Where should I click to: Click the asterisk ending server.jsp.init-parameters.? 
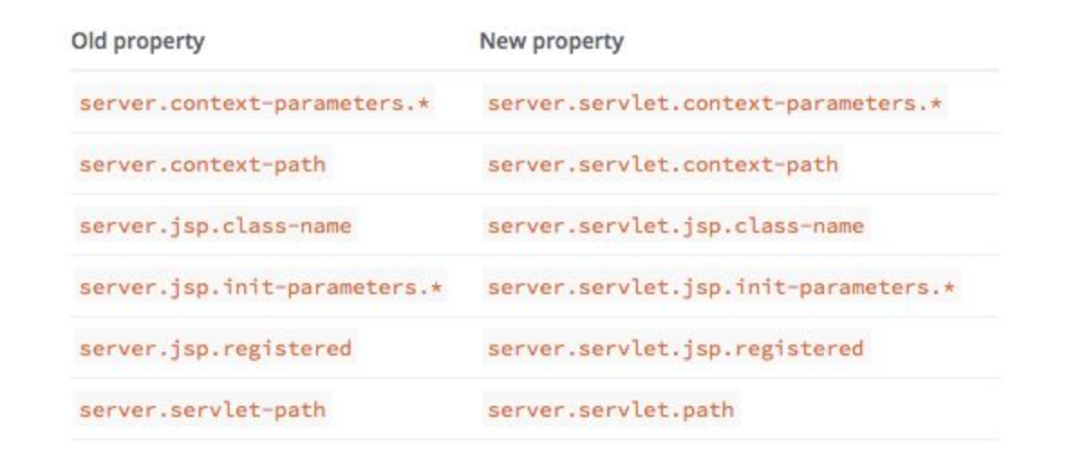436,287
